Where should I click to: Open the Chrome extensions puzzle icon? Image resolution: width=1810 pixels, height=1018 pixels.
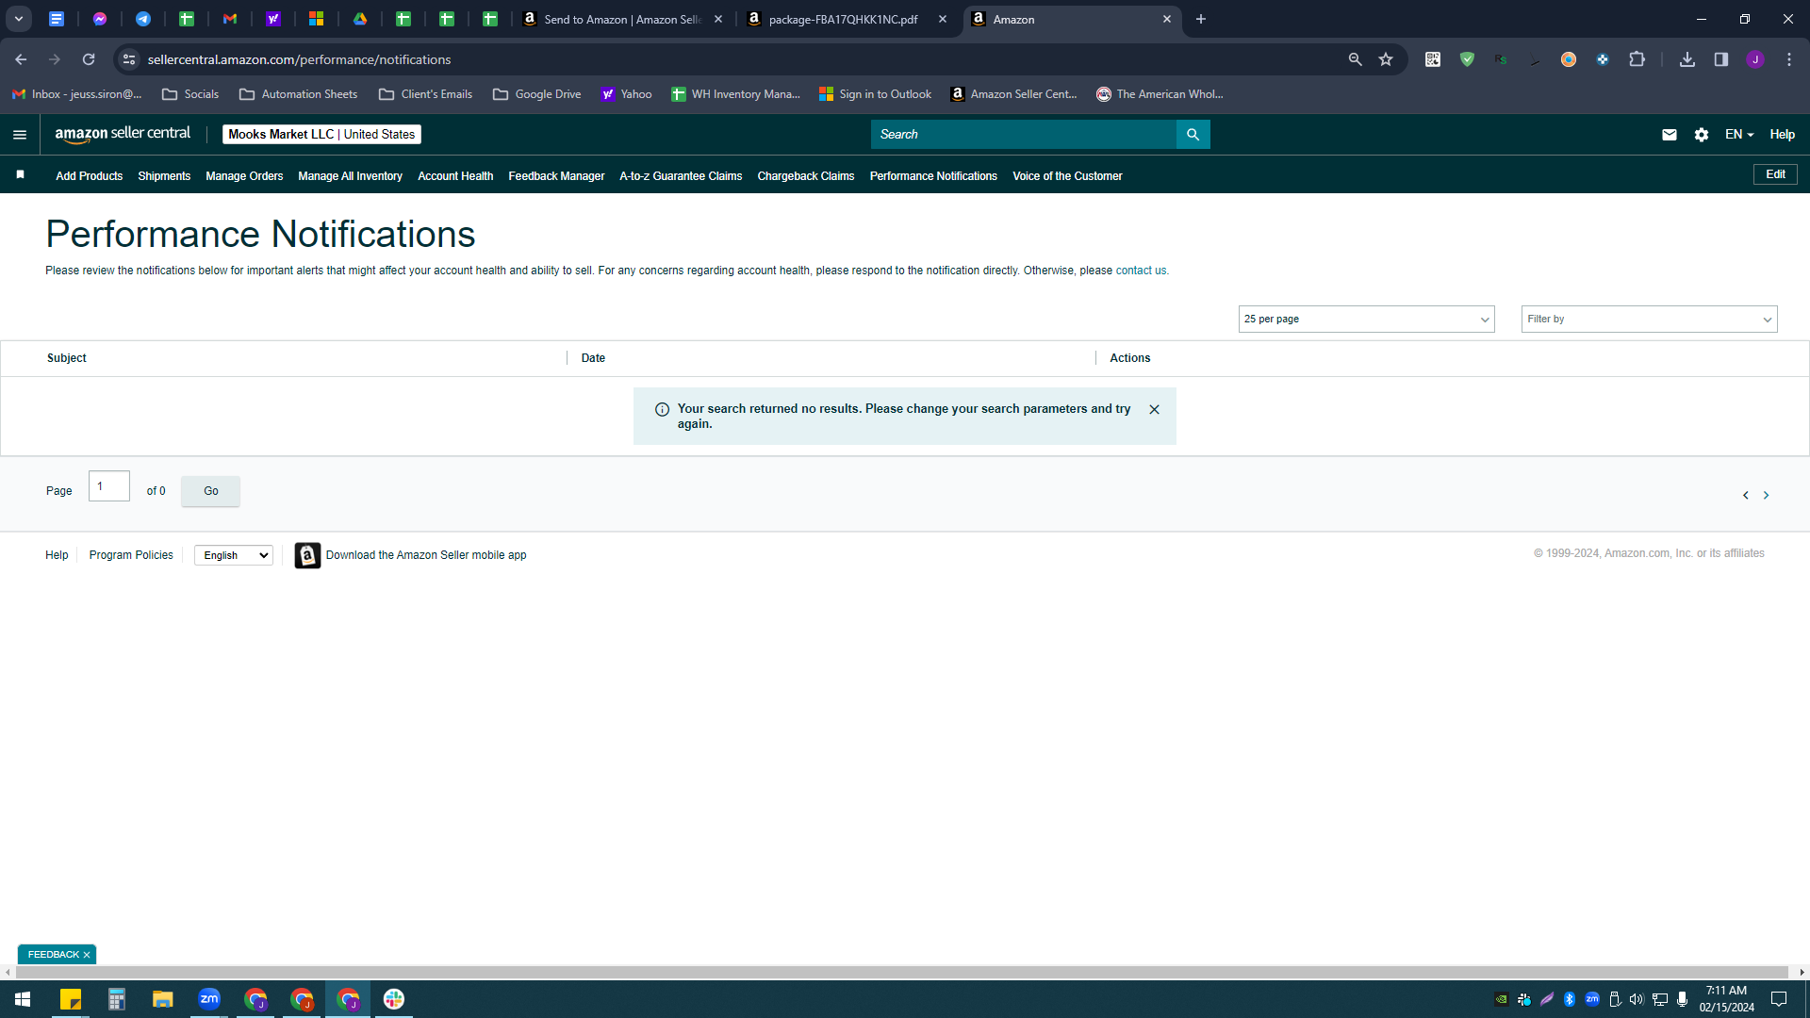1637,59
